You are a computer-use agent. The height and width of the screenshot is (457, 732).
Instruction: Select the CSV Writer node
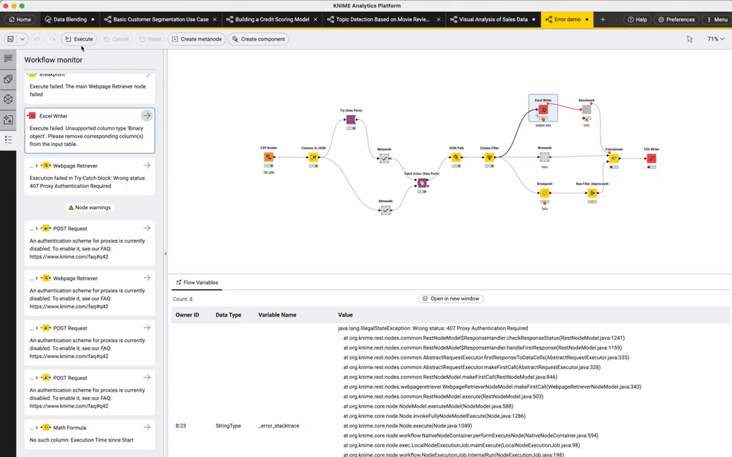(651, 158)
